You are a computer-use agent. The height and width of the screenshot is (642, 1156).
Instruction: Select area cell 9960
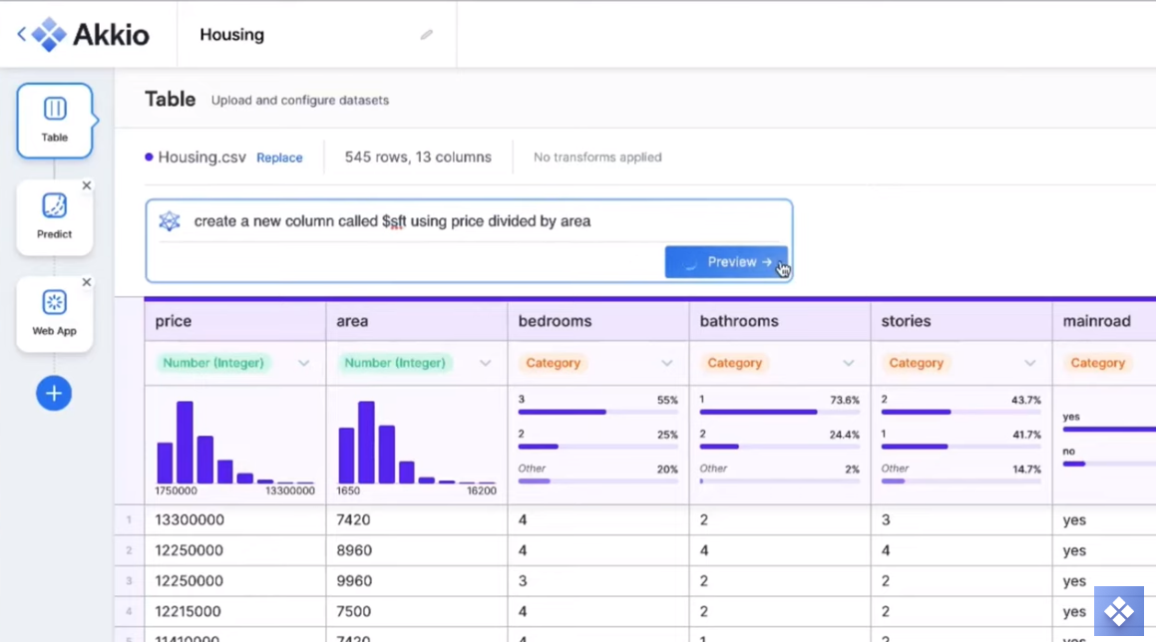(417, 581)
